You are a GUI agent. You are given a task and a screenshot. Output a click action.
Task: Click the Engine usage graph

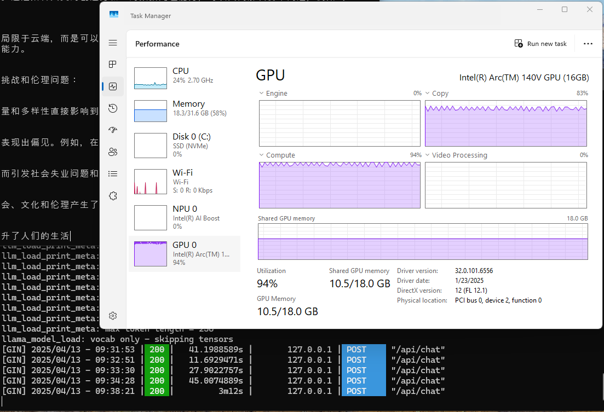pos(340,124)
